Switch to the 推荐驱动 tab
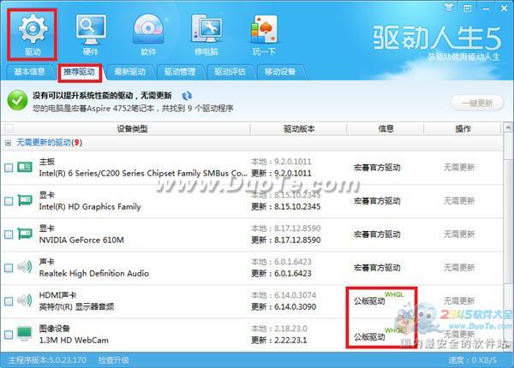 click(80, 72)
